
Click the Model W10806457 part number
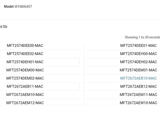click(x=23, y=6)
